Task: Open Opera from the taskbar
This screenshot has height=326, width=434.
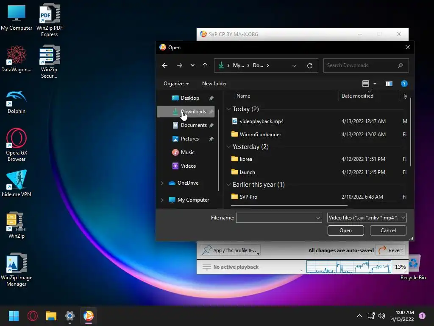Action: point(33,316)
